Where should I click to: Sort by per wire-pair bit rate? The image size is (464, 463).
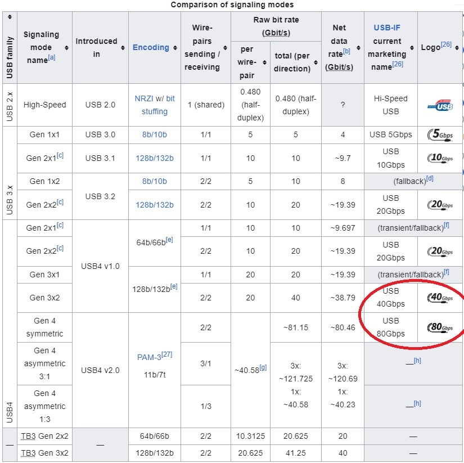[x=264, y=62]
